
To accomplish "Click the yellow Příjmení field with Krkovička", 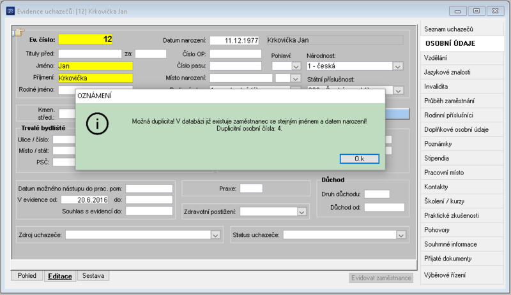I will tap(95, 78).
